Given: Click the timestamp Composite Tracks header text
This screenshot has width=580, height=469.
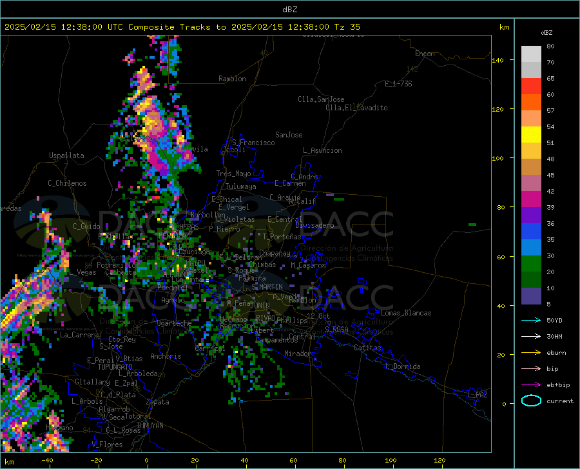Looking at the screenshot, I should tap(182, 27).
